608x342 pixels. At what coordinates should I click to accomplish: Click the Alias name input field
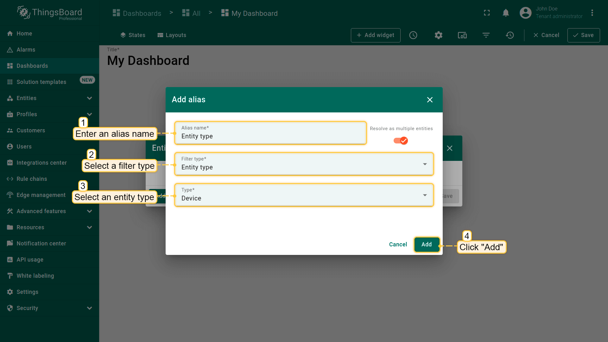click(x=270, y=136)
